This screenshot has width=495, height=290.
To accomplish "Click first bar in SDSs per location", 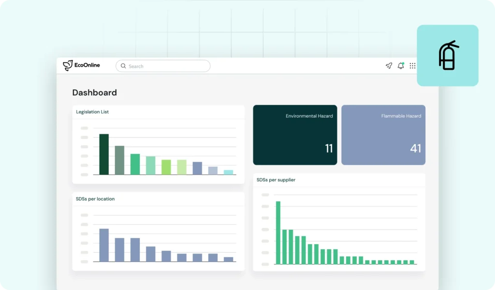I will point(104,245).
